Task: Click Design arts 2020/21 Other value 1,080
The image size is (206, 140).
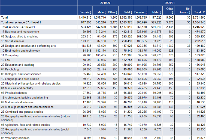Action: [x=170, y=46]
